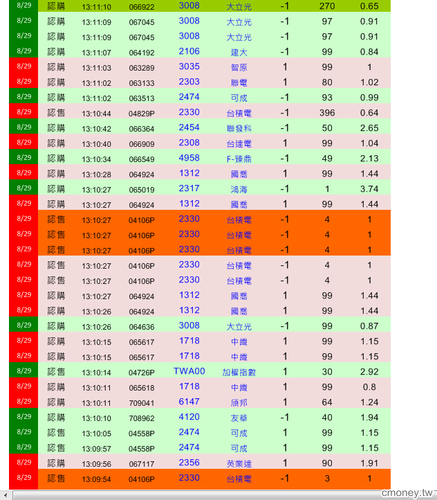Click the time cell 13:10:05

click(96, 433)
